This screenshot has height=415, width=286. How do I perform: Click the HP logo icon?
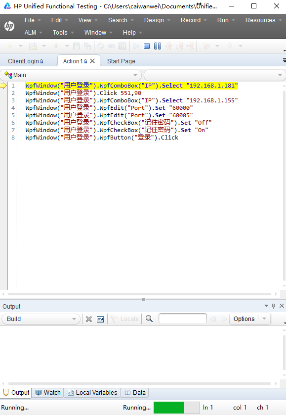pyautogui.click(x=9, y=26)
